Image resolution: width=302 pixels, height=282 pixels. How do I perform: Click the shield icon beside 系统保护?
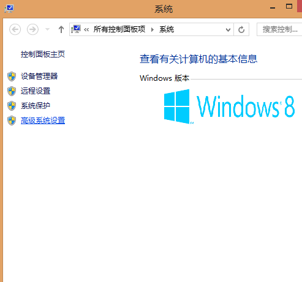pyautogui.click(x=12, y=106)
